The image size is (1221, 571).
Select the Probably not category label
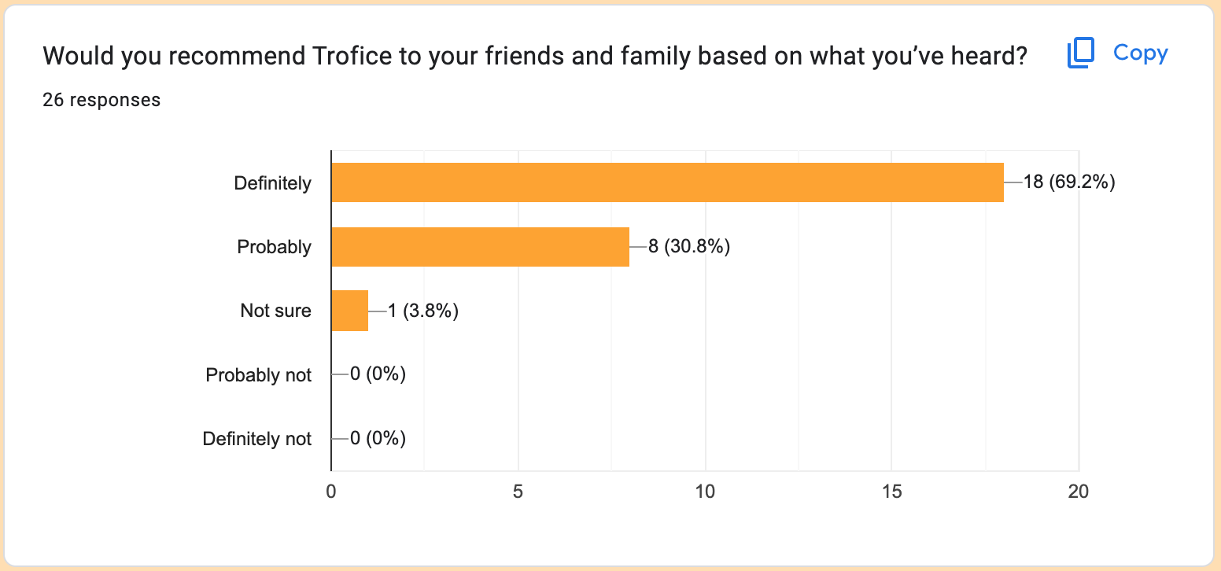pos(259,375)
